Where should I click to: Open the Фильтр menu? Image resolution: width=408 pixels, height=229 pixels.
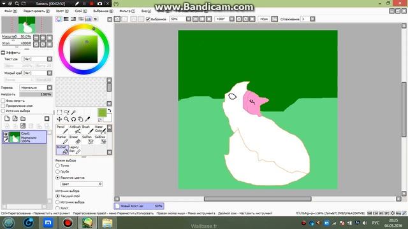point(127,11)
